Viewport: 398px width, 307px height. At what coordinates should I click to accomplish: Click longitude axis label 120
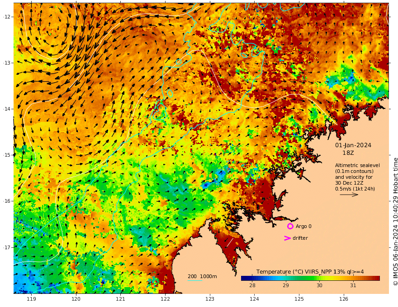[x=76, y=299]
